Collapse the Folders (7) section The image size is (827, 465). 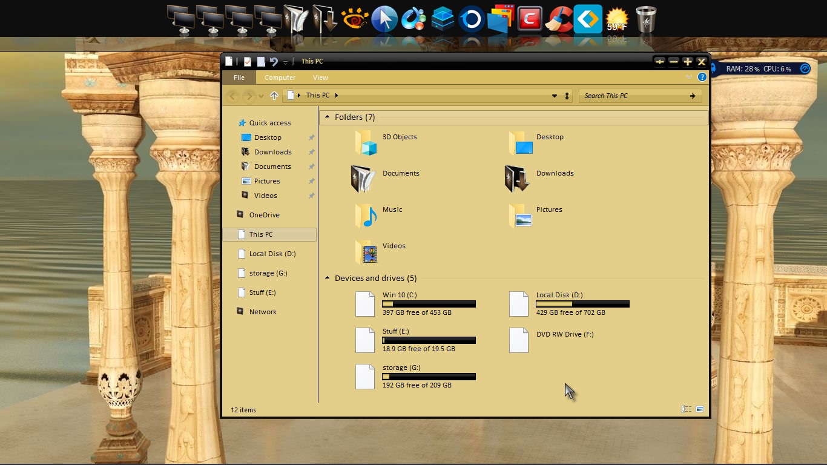328,116
